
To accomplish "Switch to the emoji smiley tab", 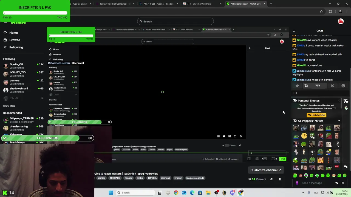I will [343, 86].
